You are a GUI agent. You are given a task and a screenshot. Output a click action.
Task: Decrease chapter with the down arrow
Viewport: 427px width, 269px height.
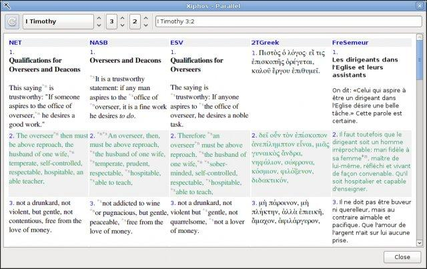(x=123, y=27)
